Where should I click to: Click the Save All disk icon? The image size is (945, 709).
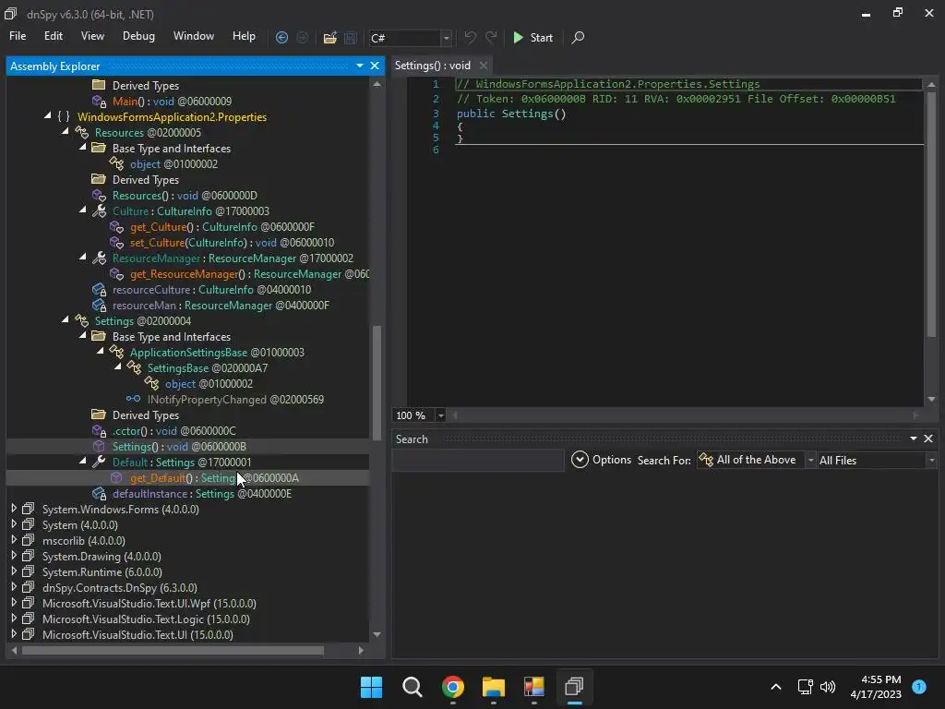tap(350, 37)
